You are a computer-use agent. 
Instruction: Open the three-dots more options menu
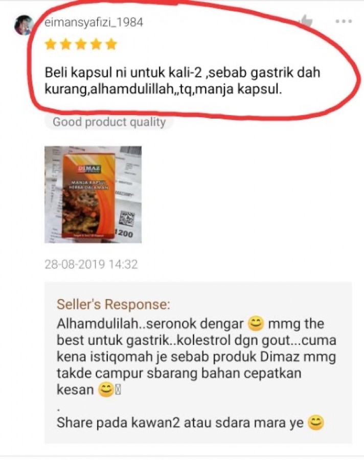[344, 21]
